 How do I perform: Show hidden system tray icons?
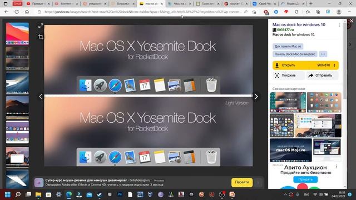[x=285, y=194]
